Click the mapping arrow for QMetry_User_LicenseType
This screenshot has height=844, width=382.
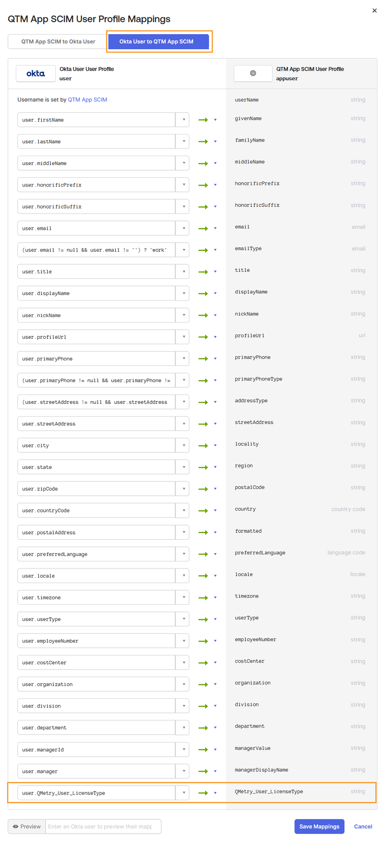(x=203, y=793)
